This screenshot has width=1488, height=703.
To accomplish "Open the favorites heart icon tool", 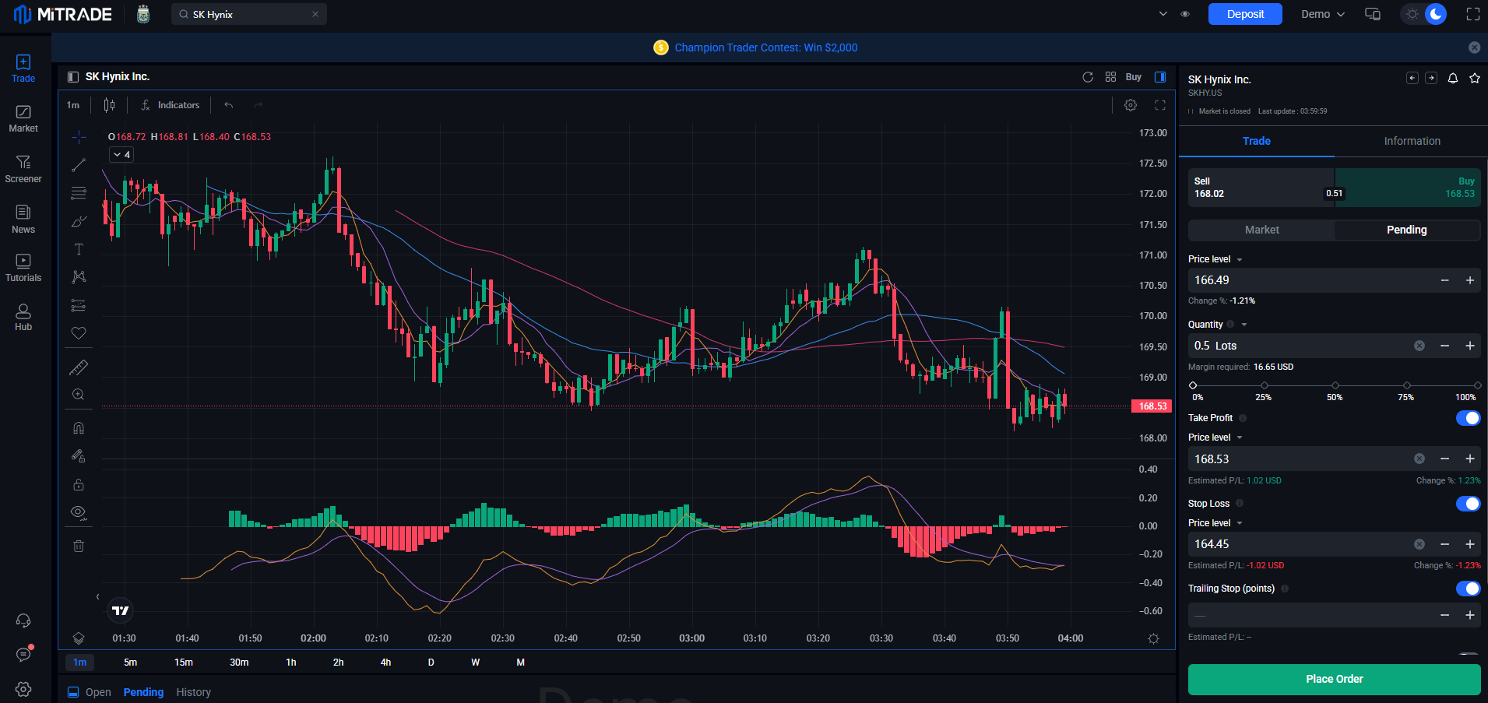I will [79, 333].
